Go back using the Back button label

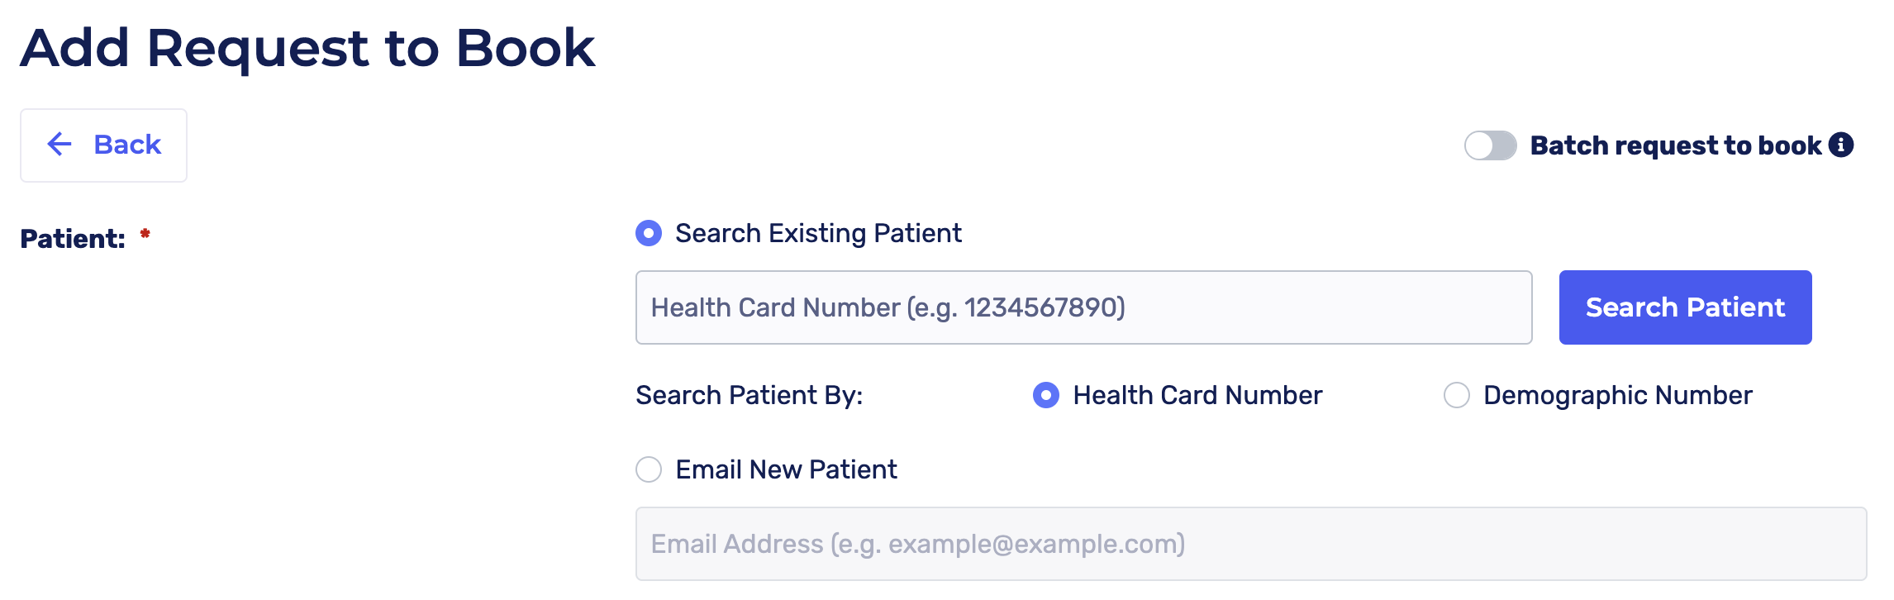pyautogui.click(x=127, y=145)
